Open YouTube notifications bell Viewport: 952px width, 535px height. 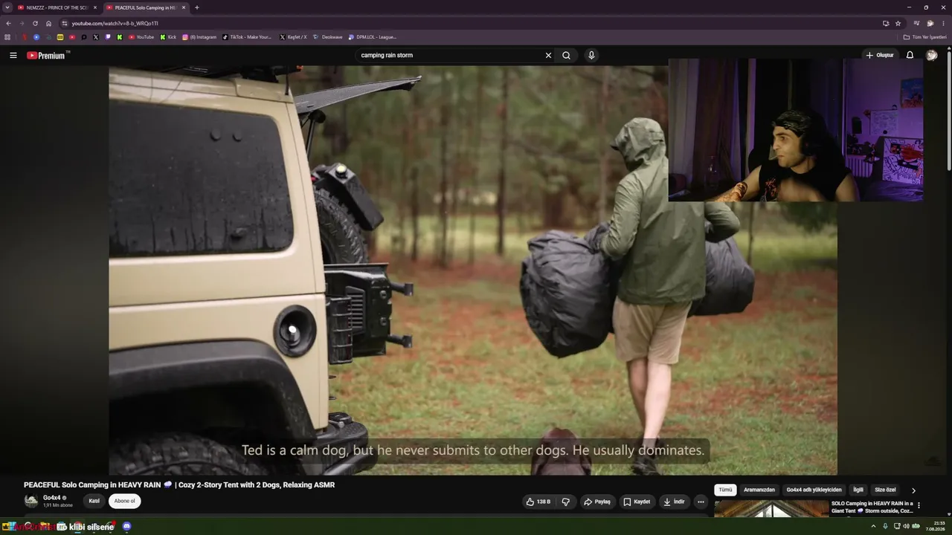910,55
